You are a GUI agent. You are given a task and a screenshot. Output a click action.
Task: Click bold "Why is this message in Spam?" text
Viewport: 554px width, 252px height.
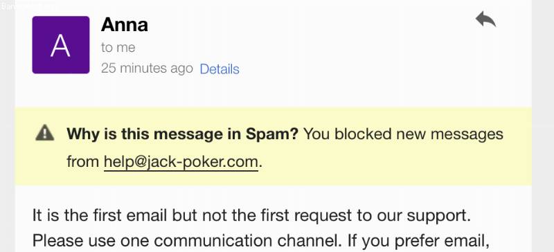tap(183, 134)
